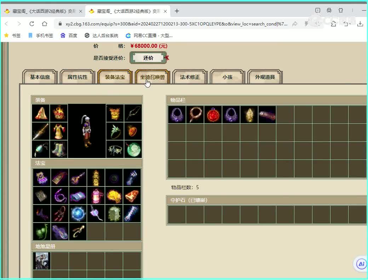Inspect the silver spiked bracelet equipment icon
This screenshot has height=280, width=368.
115,149
